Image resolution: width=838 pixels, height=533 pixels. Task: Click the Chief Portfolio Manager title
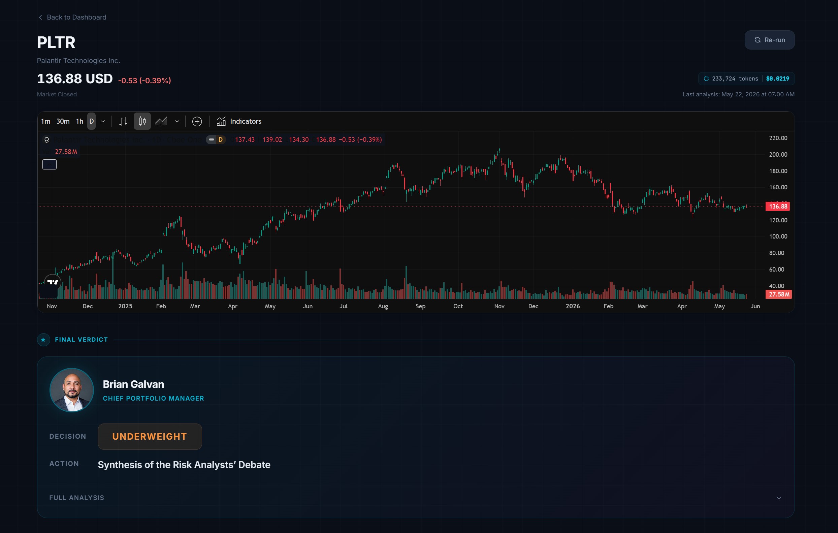[154, 398]
